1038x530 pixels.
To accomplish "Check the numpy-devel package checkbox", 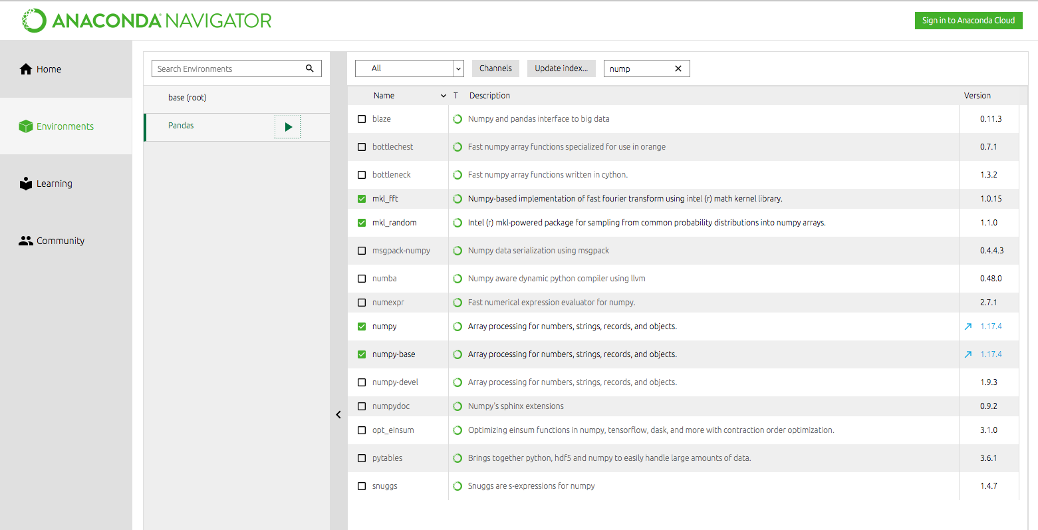I will 362,382.
